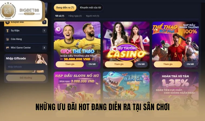Click the Mini Game Center badge 2

click(44, 48)
